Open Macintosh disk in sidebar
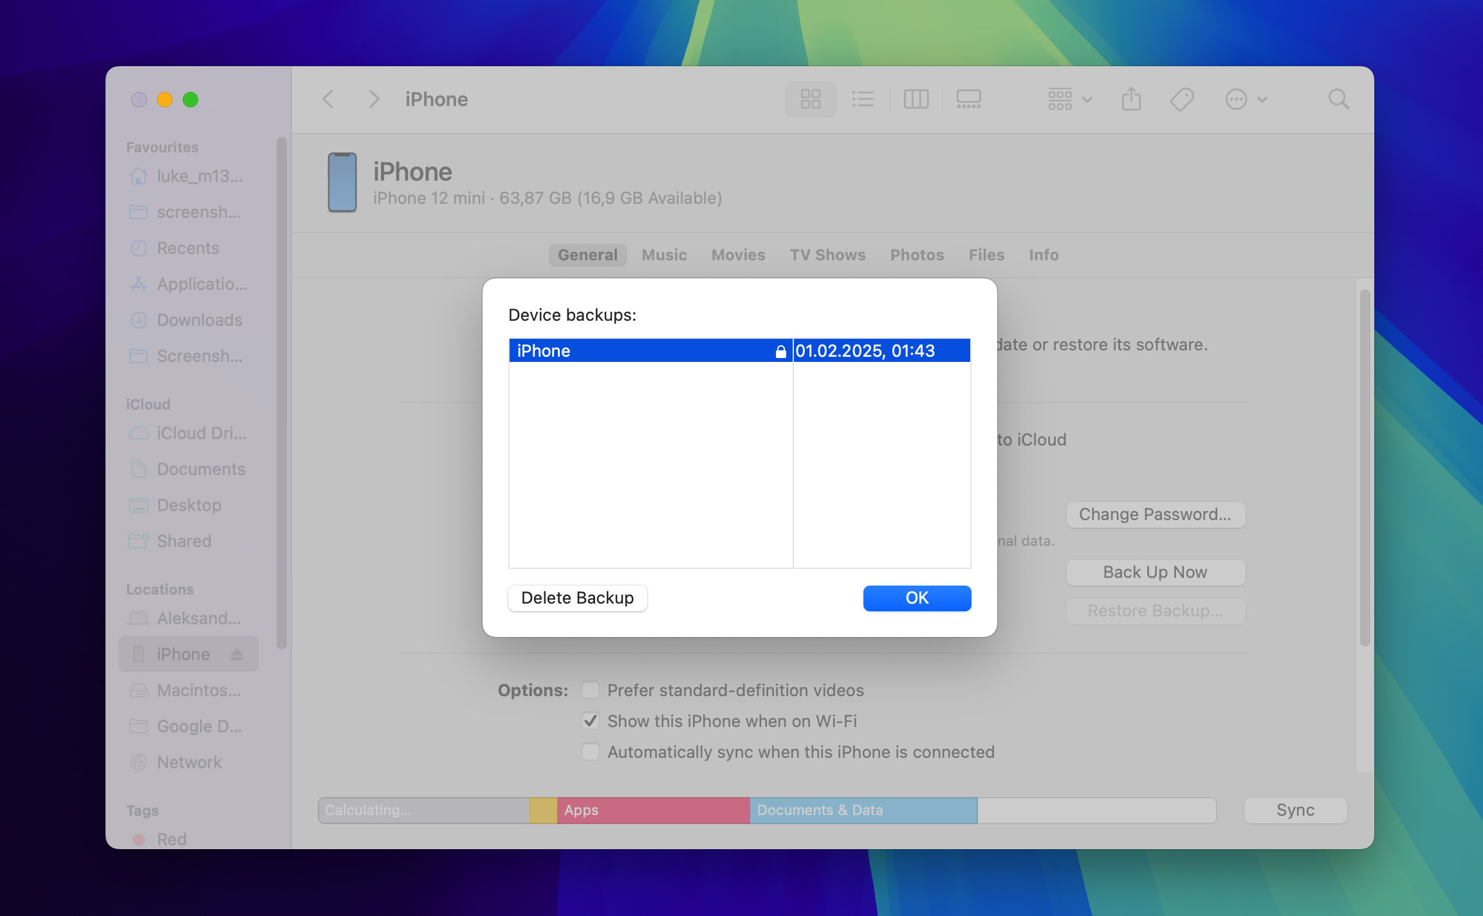 point(187,690)
